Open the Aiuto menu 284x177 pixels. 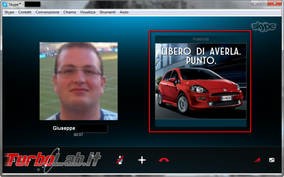pyautogui.click(x=124, y=12)
